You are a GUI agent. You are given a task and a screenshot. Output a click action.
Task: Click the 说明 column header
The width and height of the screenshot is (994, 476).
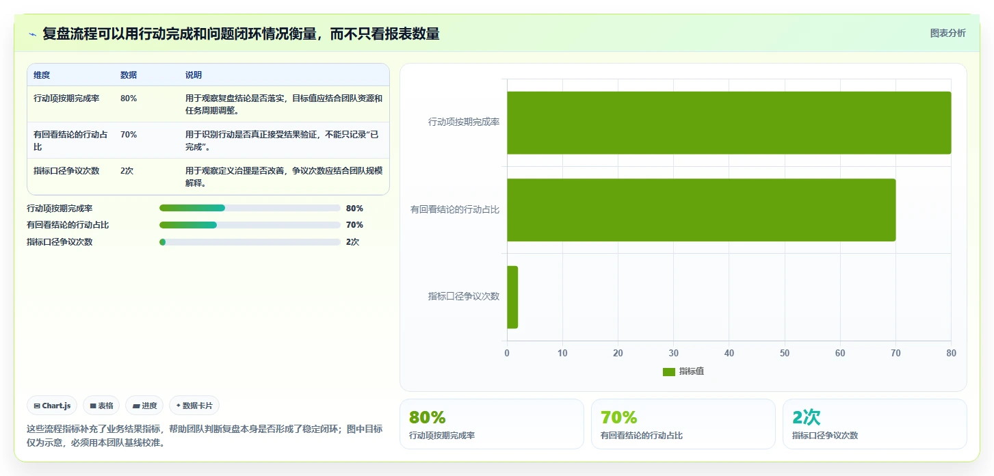pyautogui.click(x=194, y=75)
